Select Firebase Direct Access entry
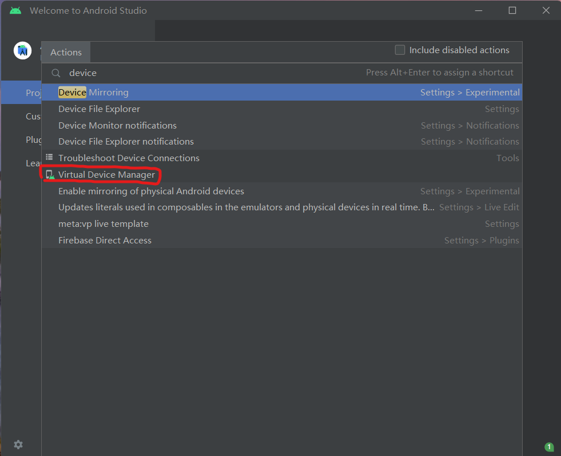This screenshot has height=456, width=561. coord(282,240)
